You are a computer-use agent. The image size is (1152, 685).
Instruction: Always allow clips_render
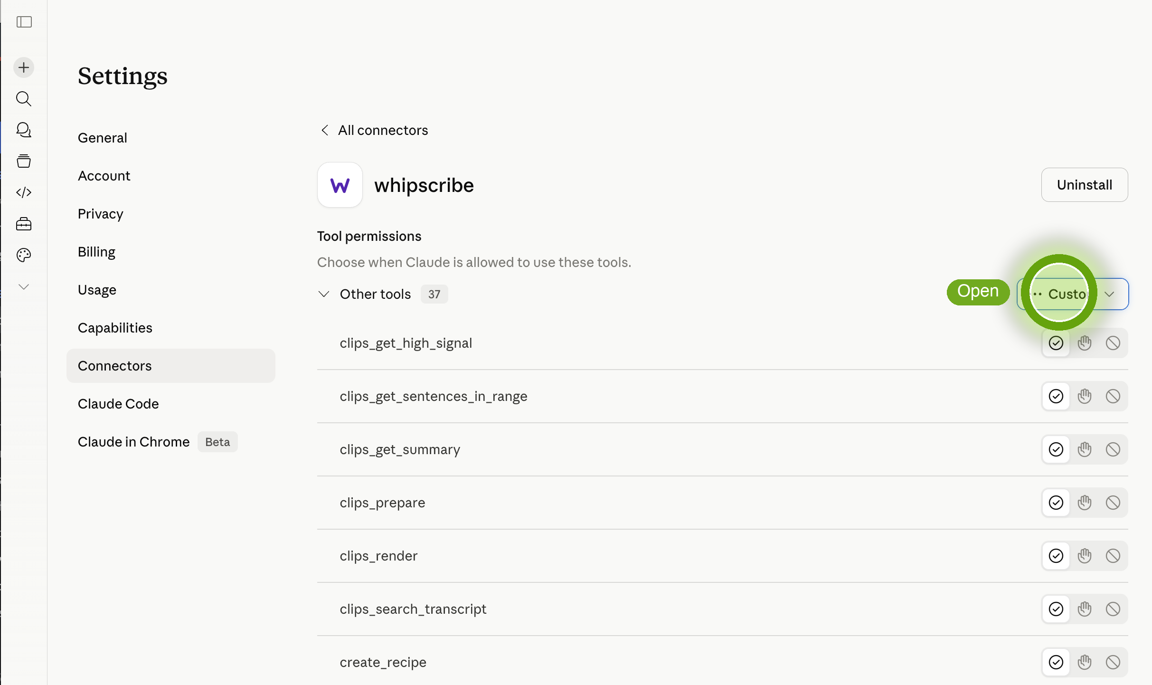tap(1056, 556)
